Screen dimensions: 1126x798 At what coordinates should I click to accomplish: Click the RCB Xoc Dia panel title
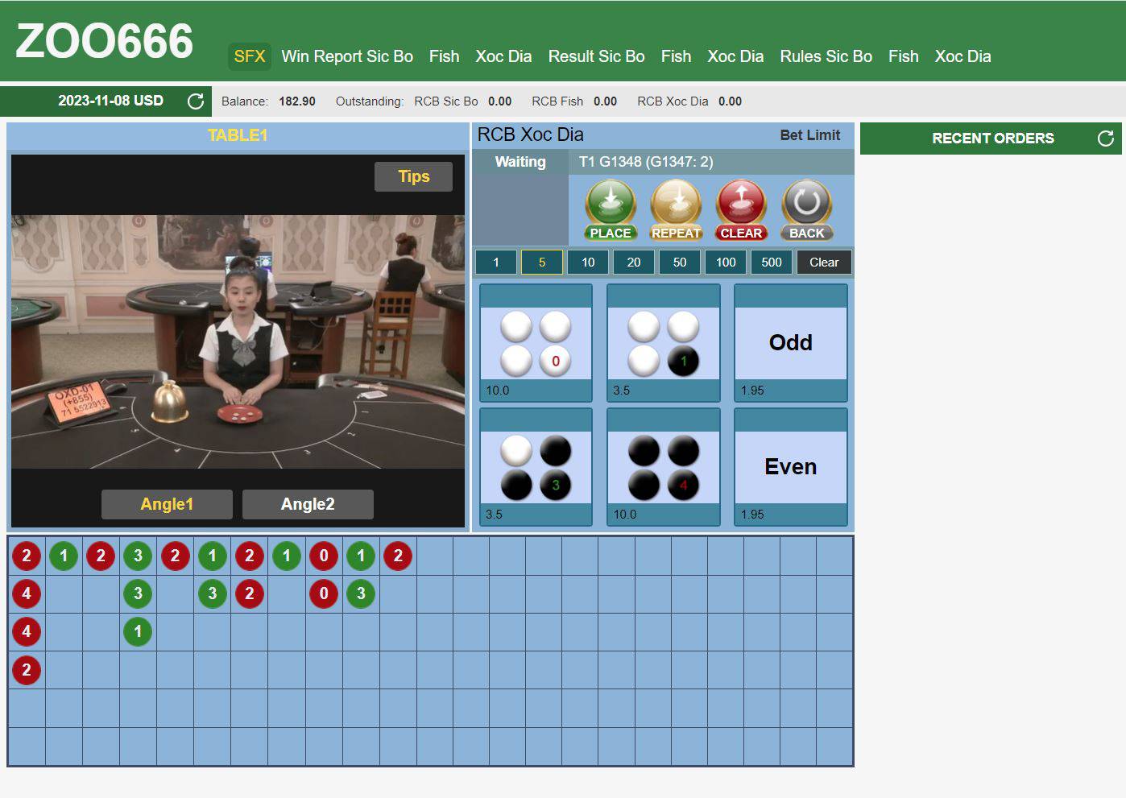[x=531, y=134]
